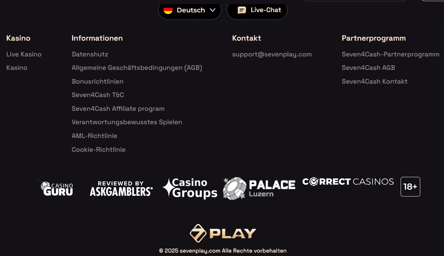Click the Live-Chat speech bubble icon
444x256 pixels.
coord(242,10)
